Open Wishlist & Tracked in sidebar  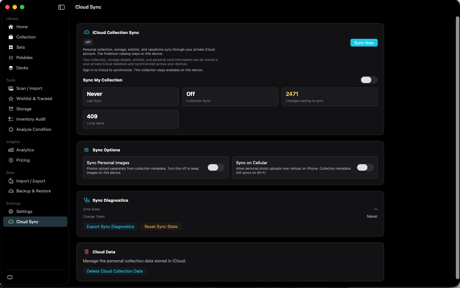(x=35, y=98)
